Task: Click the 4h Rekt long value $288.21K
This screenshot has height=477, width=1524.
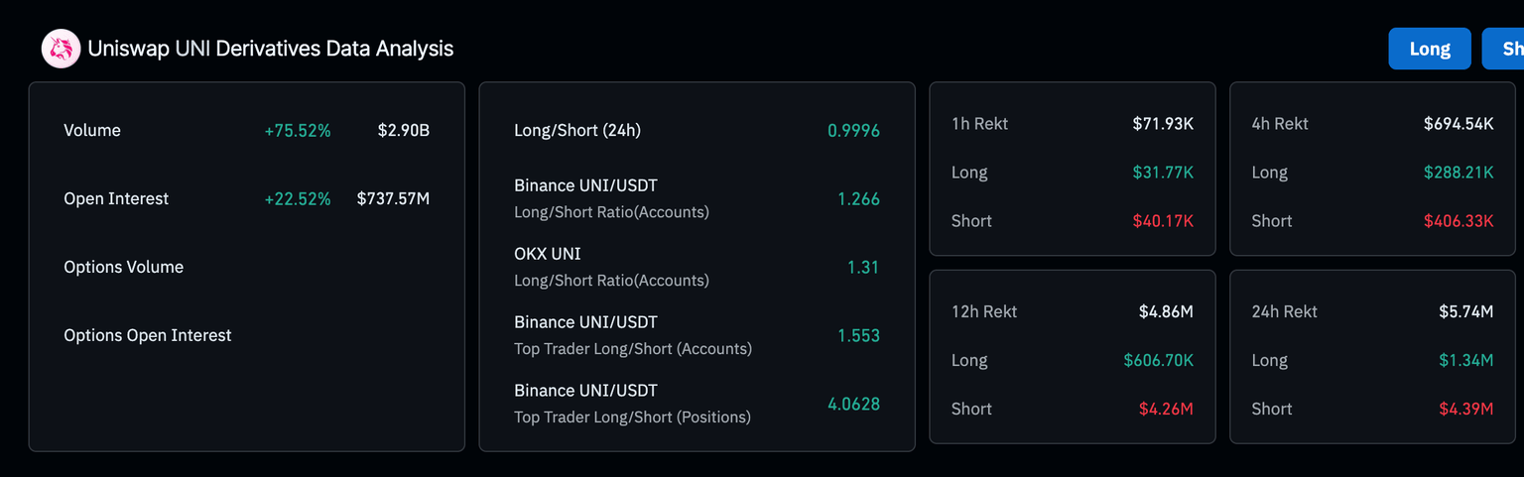Action: tap(1458, 173)
